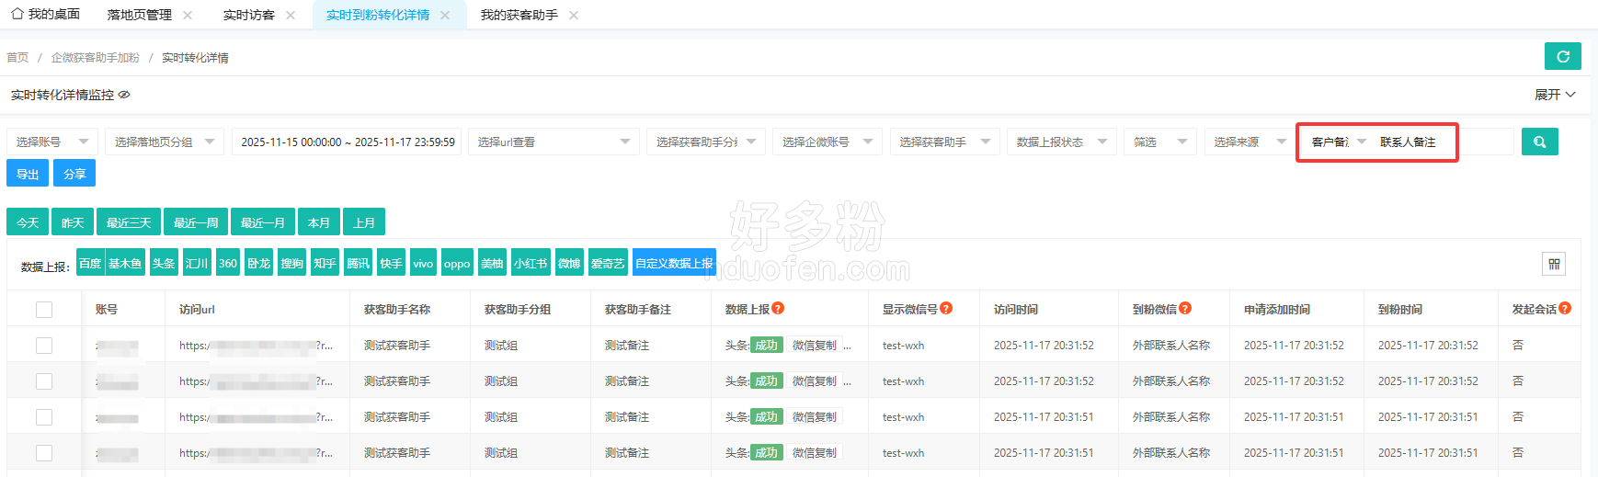
Task: Click help icon beside 显示微信号 header
Action: (946, 309)
